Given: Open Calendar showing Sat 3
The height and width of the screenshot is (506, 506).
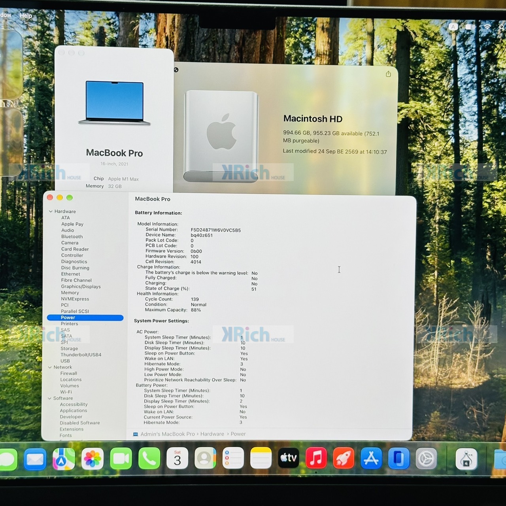Looking at the screenshot, I should [x=177, y=459].
